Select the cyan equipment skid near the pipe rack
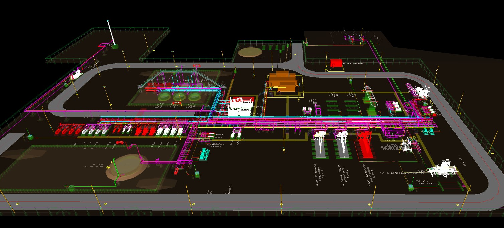Viewport: 504px width, 228px height. coord(204,154)
